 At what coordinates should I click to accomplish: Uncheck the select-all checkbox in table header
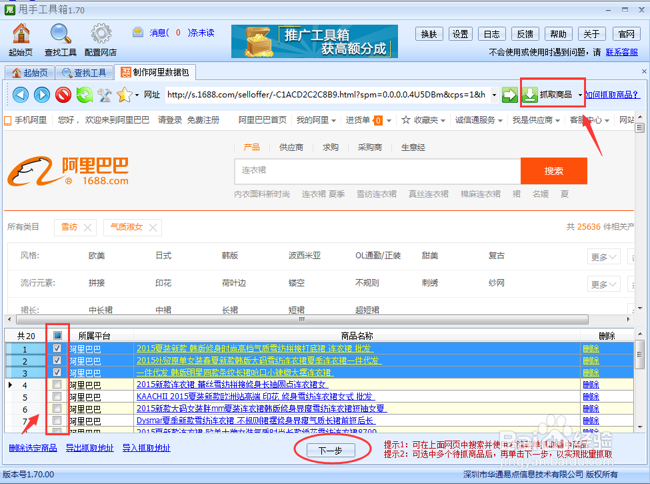click(x=57, y=335)
